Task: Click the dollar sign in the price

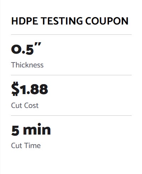Action: [15, 89]
